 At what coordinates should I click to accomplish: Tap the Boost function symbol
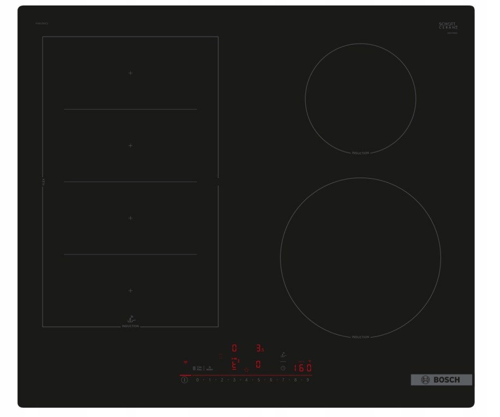[210, 368]
